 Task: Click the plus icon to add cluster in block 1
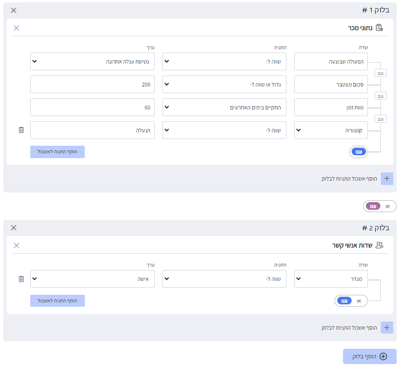(x=387, y=179)
